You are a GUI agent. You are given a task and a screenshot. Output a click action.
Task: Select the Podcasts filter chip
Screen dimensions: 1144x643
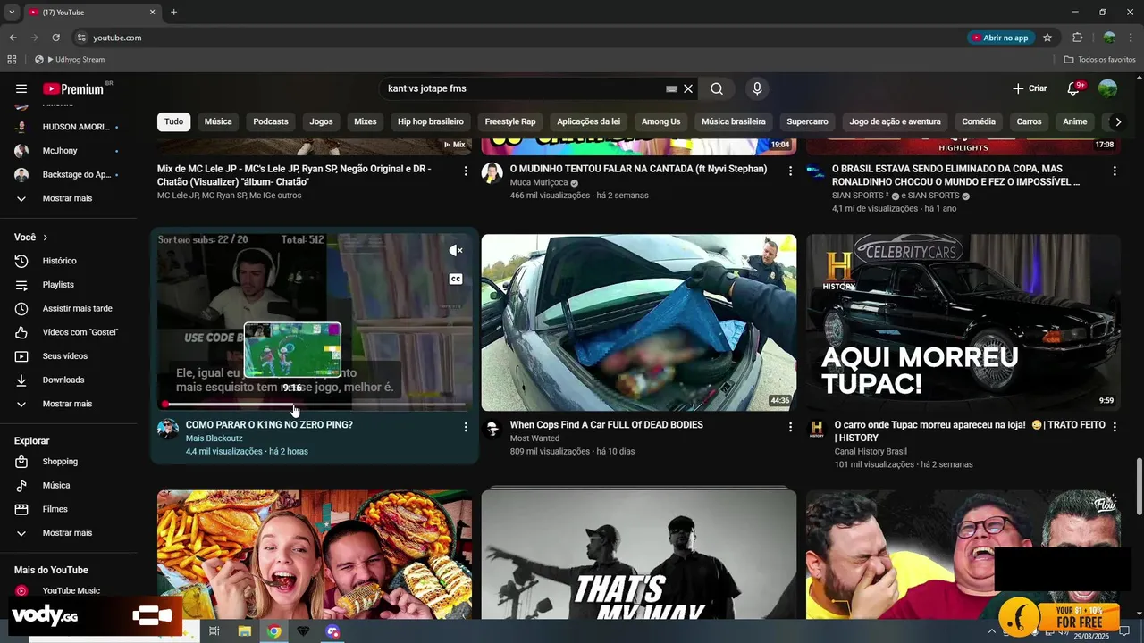point(271,121)
